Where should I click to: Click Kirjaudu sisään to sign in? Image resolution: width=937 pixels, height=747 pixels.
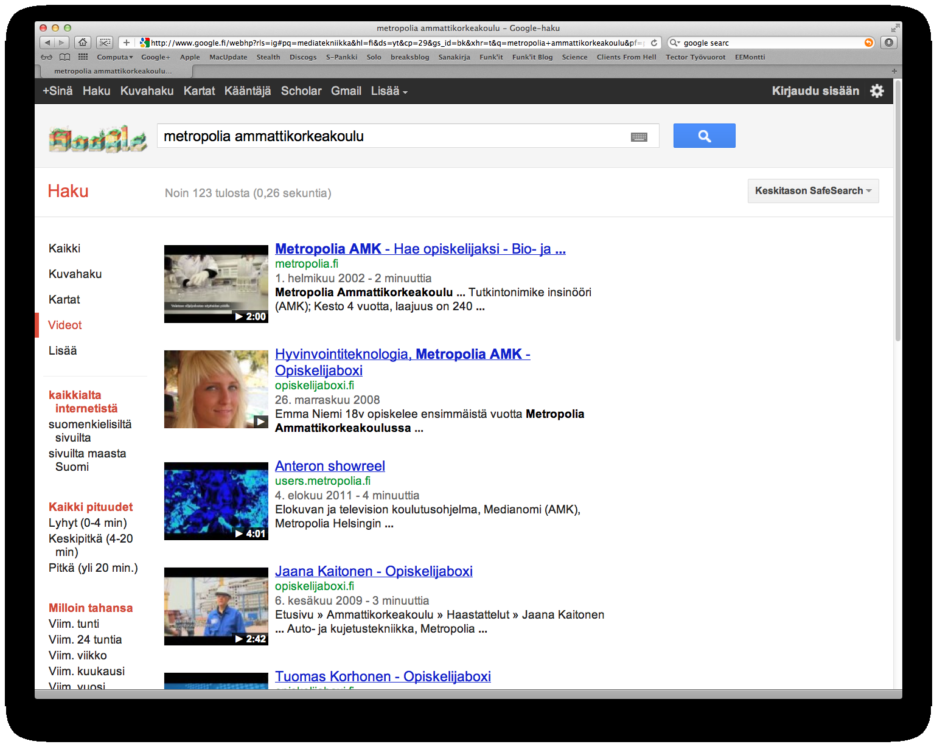(x=815, y=91)
